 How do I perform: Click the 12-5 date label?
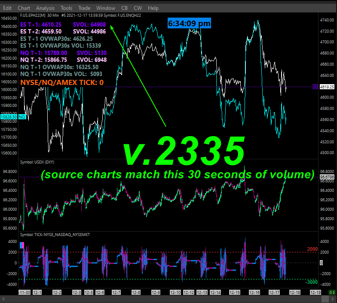click(x=89, y=292)
